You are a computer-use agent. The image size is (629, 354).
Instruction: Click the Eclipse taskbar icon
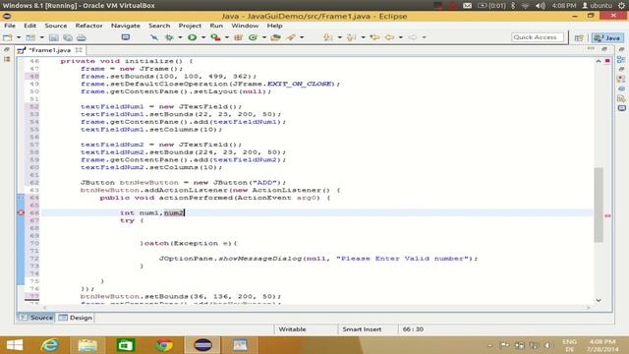(x=202, y=345)
